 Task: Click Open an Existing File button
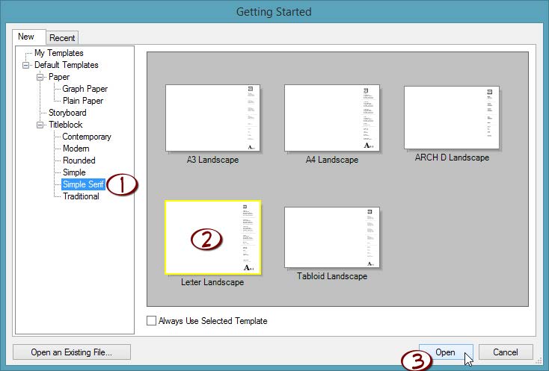coord(71,352)
